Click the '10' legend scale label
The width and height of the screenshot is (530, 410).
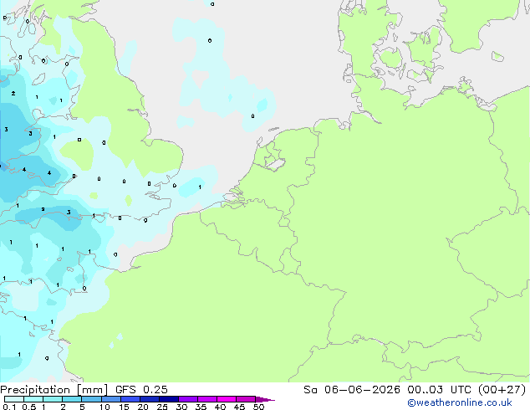[x=104, y=407]
